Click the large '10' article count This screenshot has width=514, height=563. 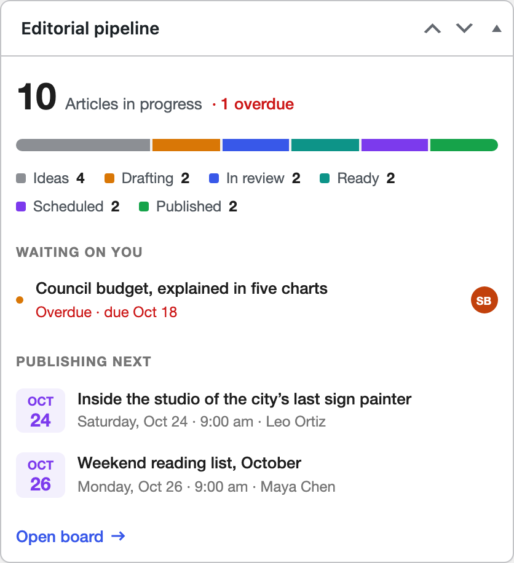tap(37, 97)
